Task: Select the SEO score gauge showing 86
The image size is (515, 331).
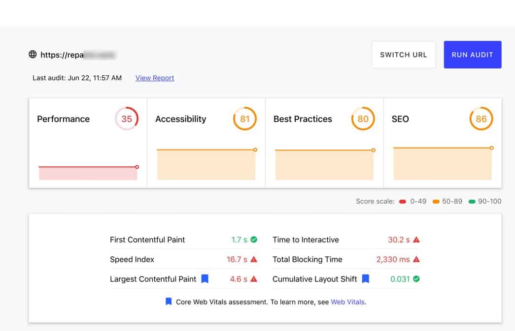Action: click(481, 119)
